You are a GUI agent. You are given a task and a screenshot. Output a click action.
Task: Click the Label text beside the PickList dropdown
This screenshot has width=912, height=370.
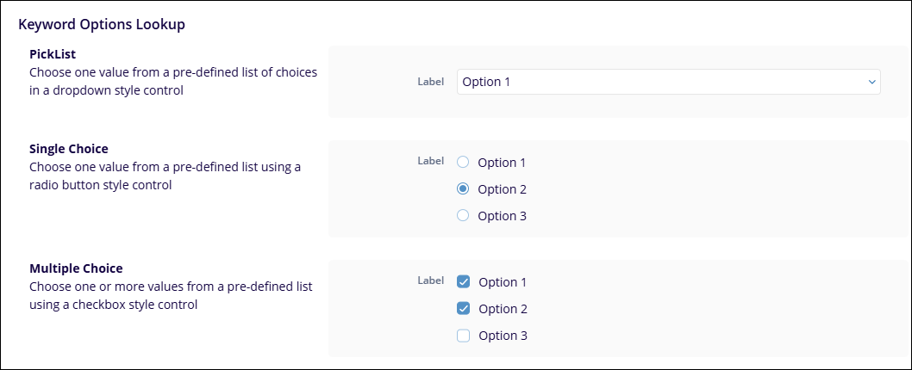point(430,82)
